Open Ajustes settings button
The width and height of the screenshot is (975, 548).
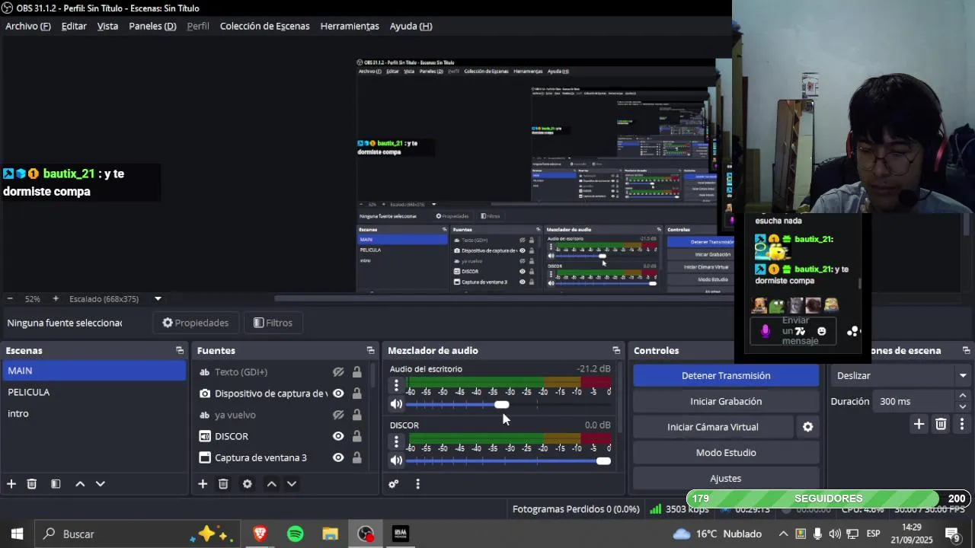click(x=726, y=479)
